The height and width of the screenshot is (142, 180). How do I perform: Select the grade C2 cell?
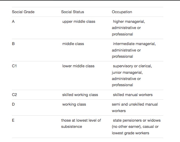click(14, 95)
